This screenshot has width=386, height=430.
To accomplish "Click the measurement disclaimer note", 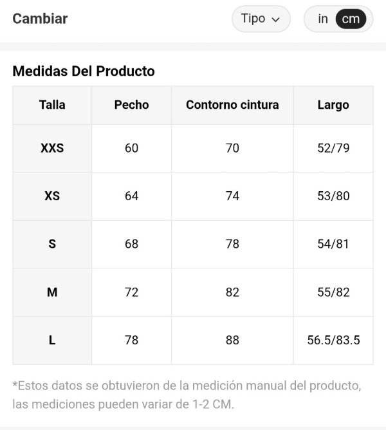I will pyautogui.click(x=187, y=395).
